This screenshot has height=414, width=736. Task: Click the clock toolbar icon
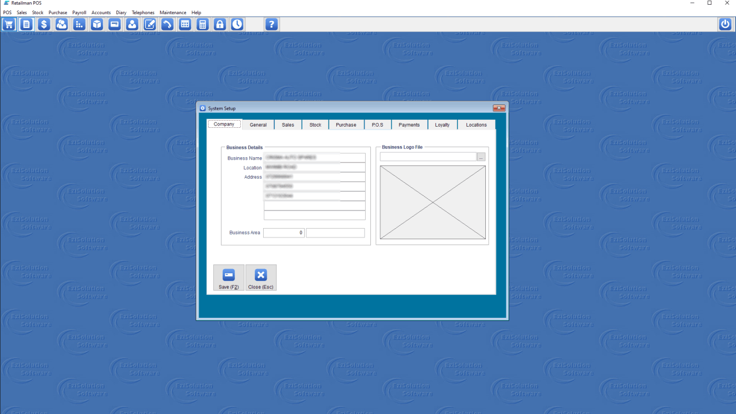pyautogui.click(x=237, y=24)
